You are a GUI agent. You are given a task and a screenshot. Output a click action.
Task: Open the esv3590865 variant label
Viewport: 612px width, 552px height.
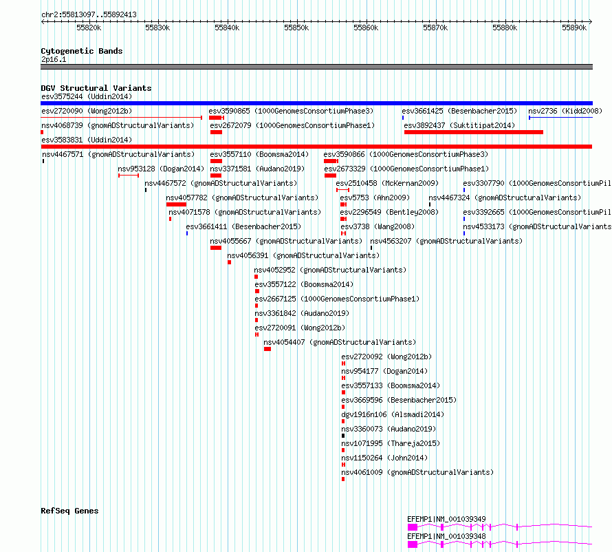pyautogui.click(x=291, y=111)
